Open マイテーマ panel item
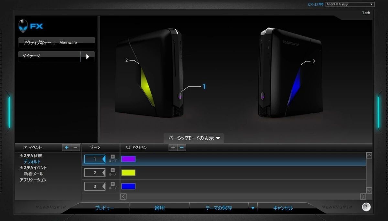Screen dimensions: 388x221 [x=49, y=57]
